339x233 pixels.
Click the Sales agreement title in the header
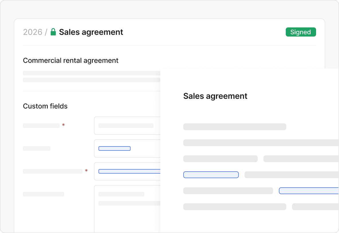coord(91,32)
